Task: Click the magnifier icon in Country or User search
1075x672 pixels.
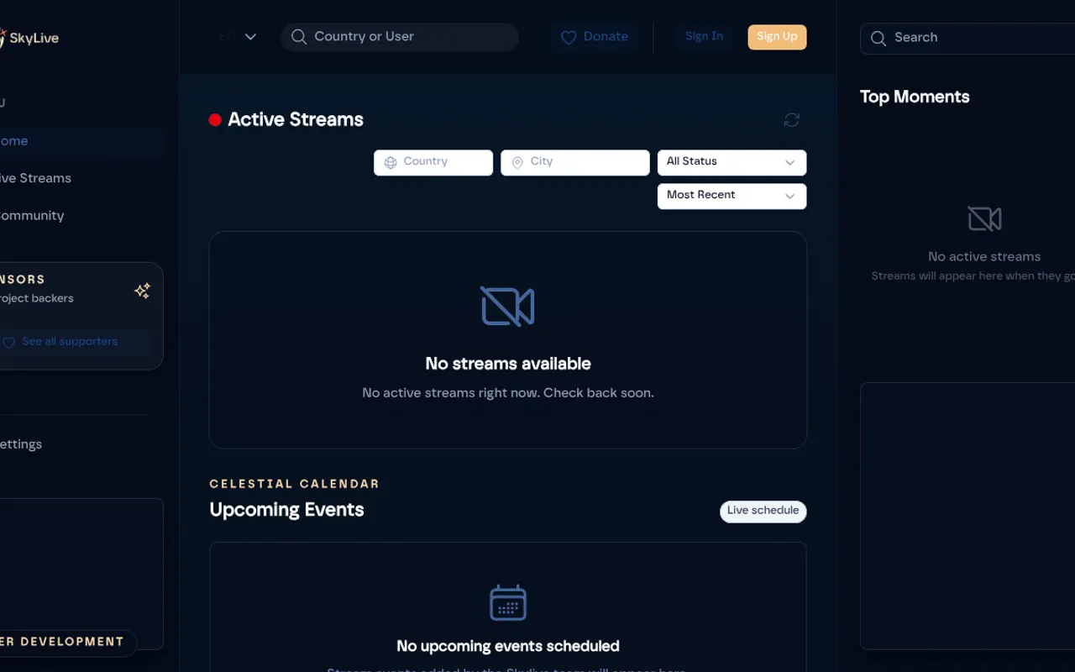Action: (x=298, y=37)
